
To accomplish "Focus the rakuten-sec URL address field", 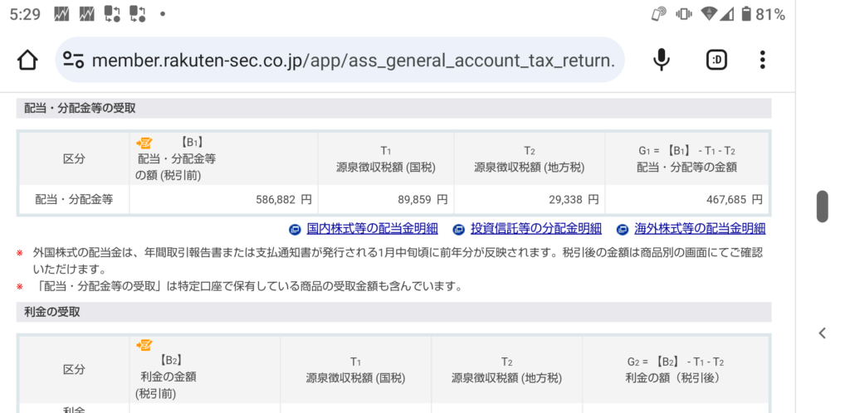I will pos(353,60).
